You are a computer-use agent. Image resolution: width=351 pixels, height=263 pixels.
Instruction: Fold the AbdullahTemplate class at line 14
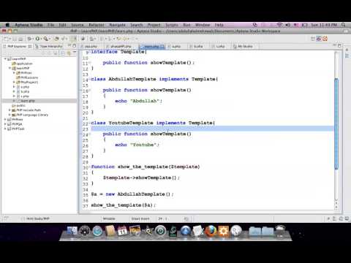89,79
